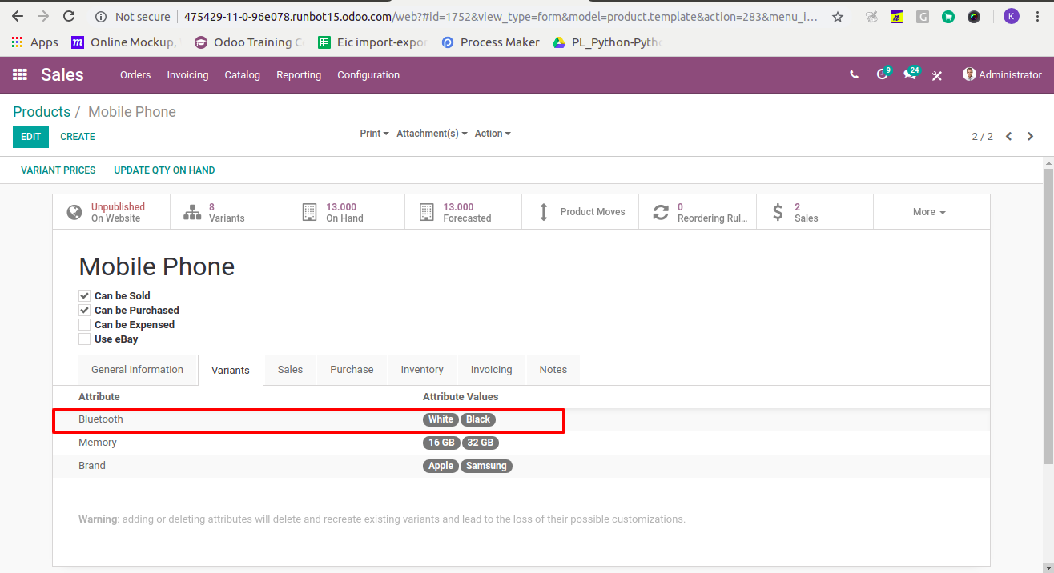Open activities clock icon with badge 9
The width and height of the screenshot is (1054, 573).
(883, 74)
